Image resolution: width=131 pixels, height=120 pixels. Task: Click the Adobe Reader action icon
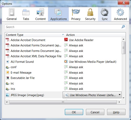[x=66, y=40]
